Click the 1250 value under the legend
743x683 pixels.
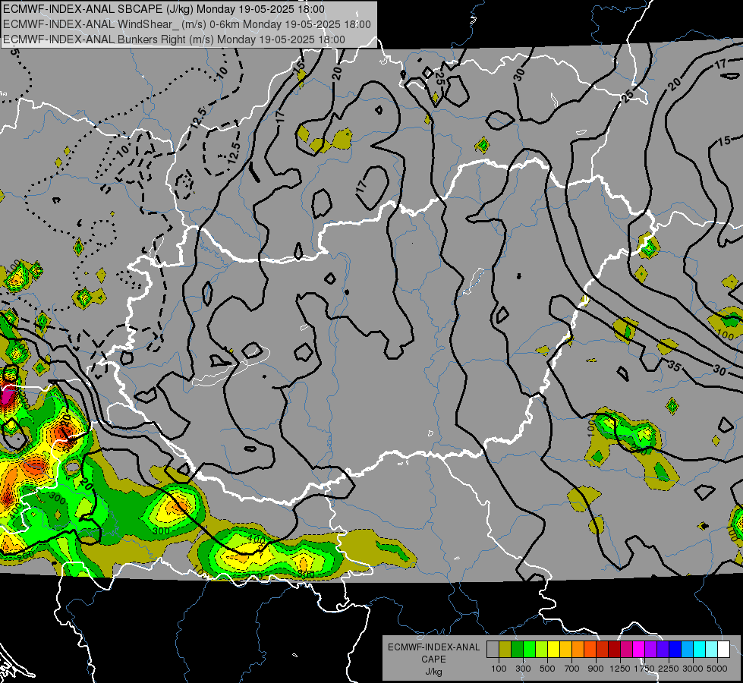point(620,669)
